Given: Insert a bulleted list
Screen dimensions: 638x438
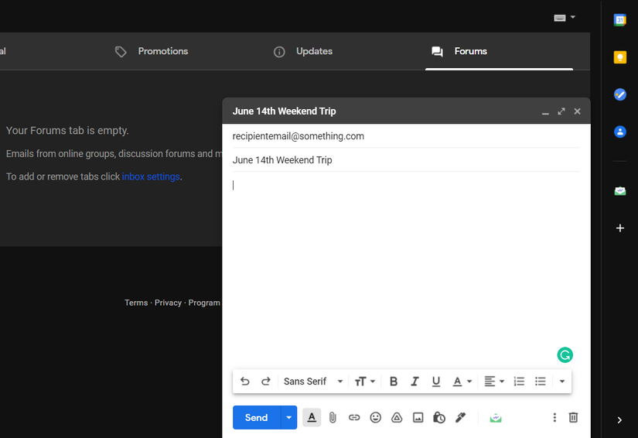Looking at the screenshot, I should tap(541, 382).
